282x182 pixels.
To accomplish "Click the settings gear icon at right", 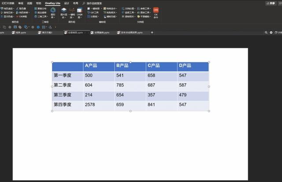I will pyautogui.click(x=271, y=33).
